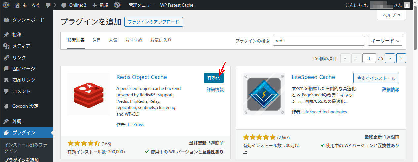
Task: Click the LiteSpeed five-star rating
Action: point(259,137)
